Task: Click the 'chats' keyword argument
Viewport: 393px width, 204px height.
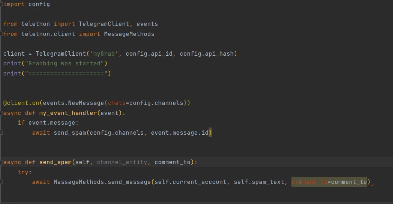Action: coord(117,103)
